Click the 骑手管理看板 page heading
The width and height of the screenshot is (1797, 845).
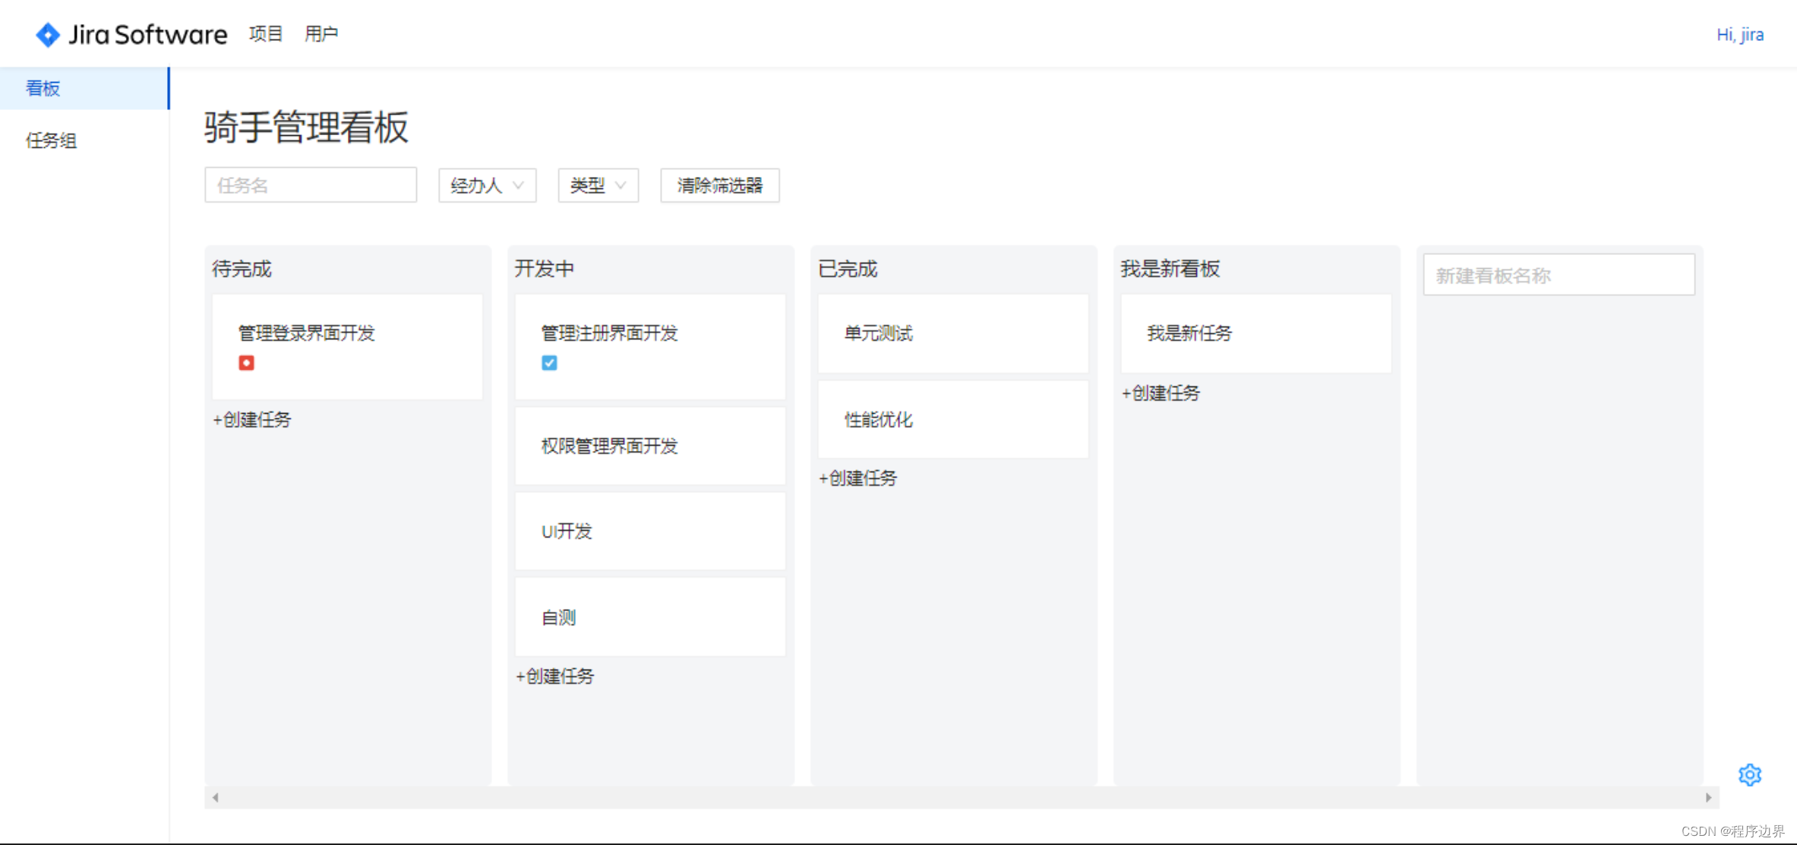tap(306, 127)
